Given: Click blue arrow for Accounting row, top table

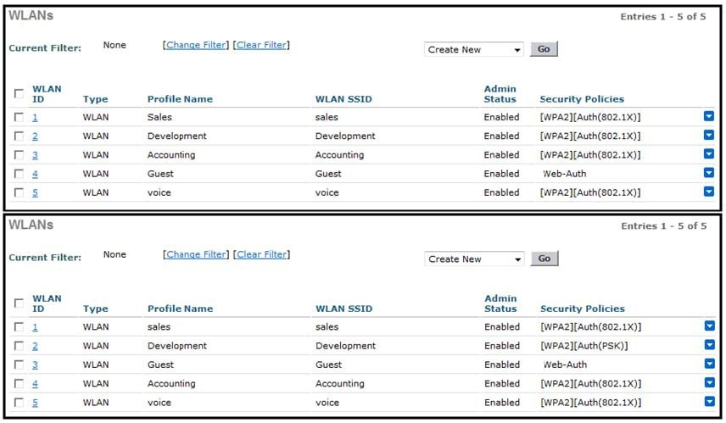Looking at the screenshot, I should click(709, 154).
